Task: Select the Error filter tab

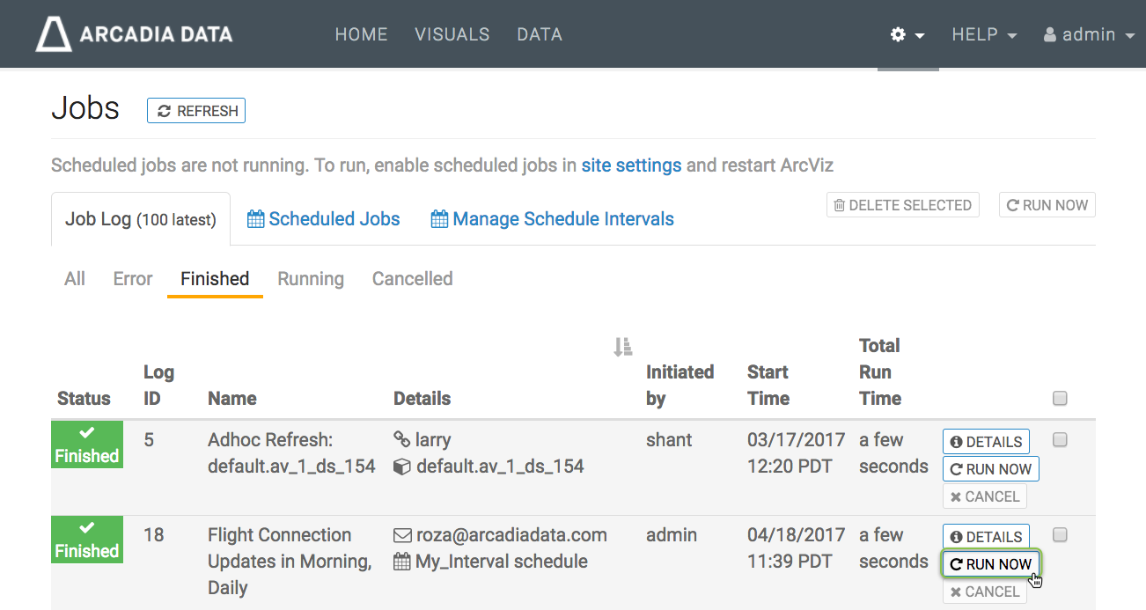Action: tap(133, 279)
